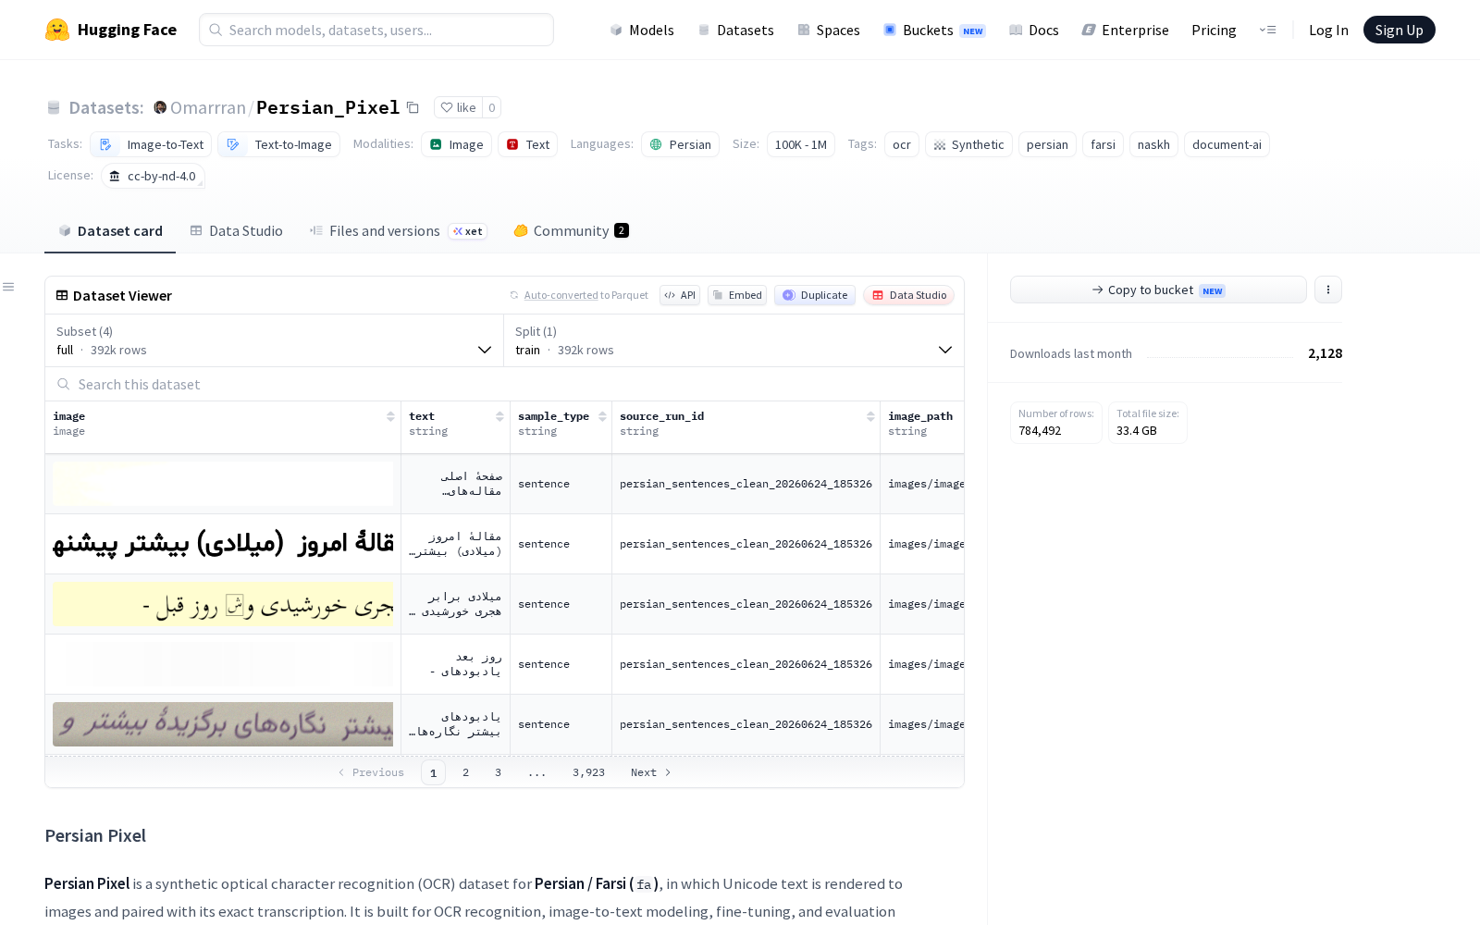Viewport: 1480px width, 925px height.
Task: Click the Hugging Face logo emoji
Action: coord(57,30)
